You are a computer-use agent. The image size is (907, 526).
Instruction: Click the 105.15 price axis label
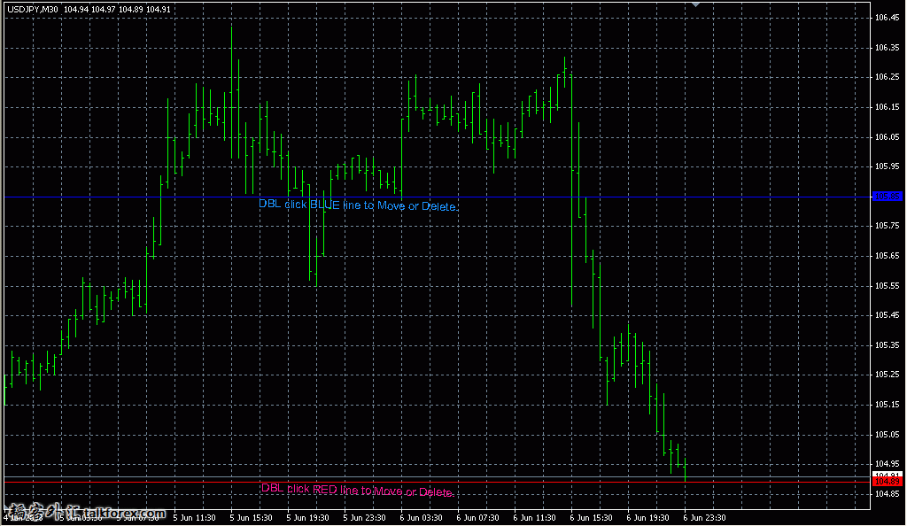887,405
